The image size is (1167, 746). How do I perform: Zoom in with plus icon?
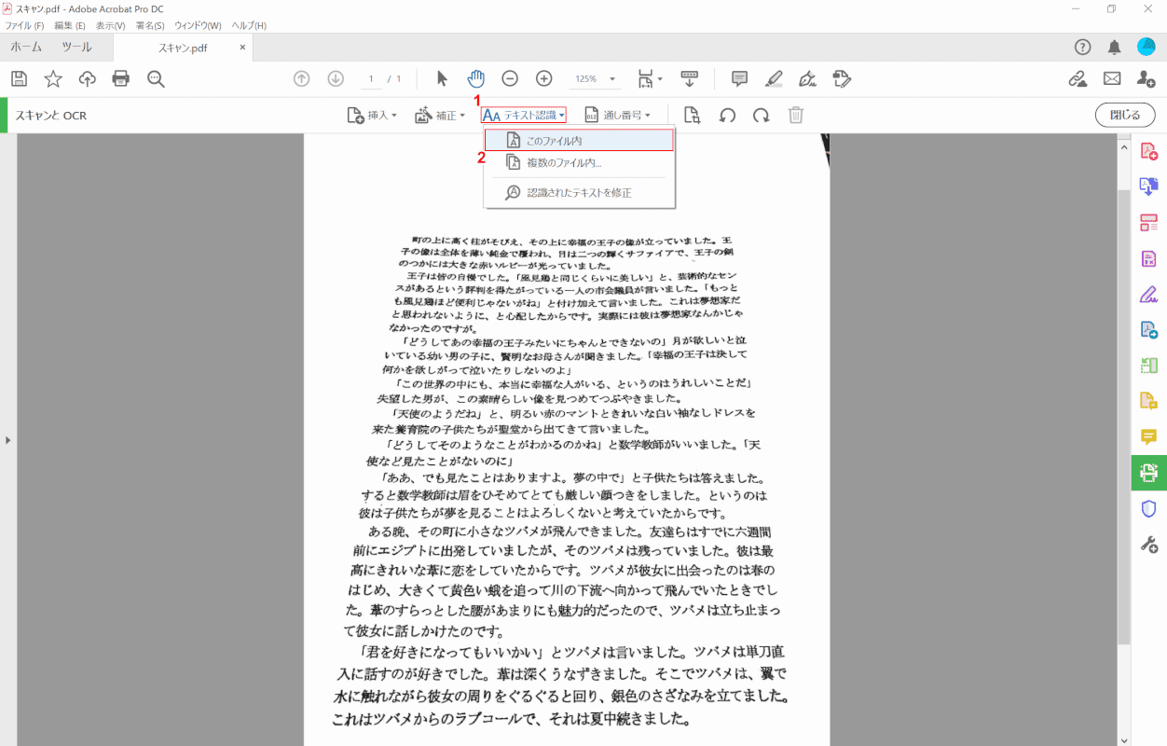(x=544, y=79)
